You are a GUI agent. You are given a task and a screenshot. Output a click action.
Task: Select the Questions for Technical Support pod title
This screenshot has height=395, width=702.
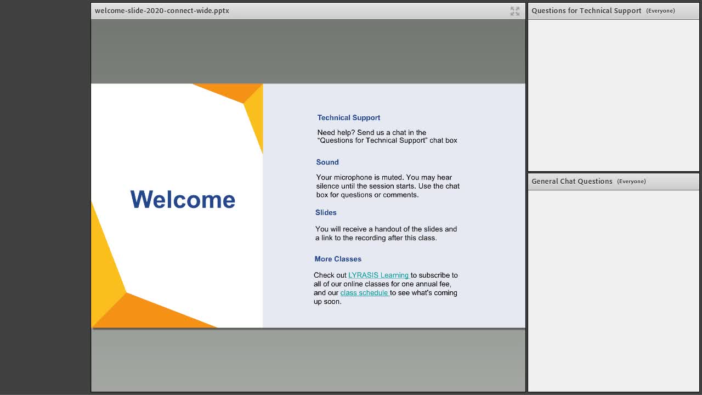(x=586, y=10)
